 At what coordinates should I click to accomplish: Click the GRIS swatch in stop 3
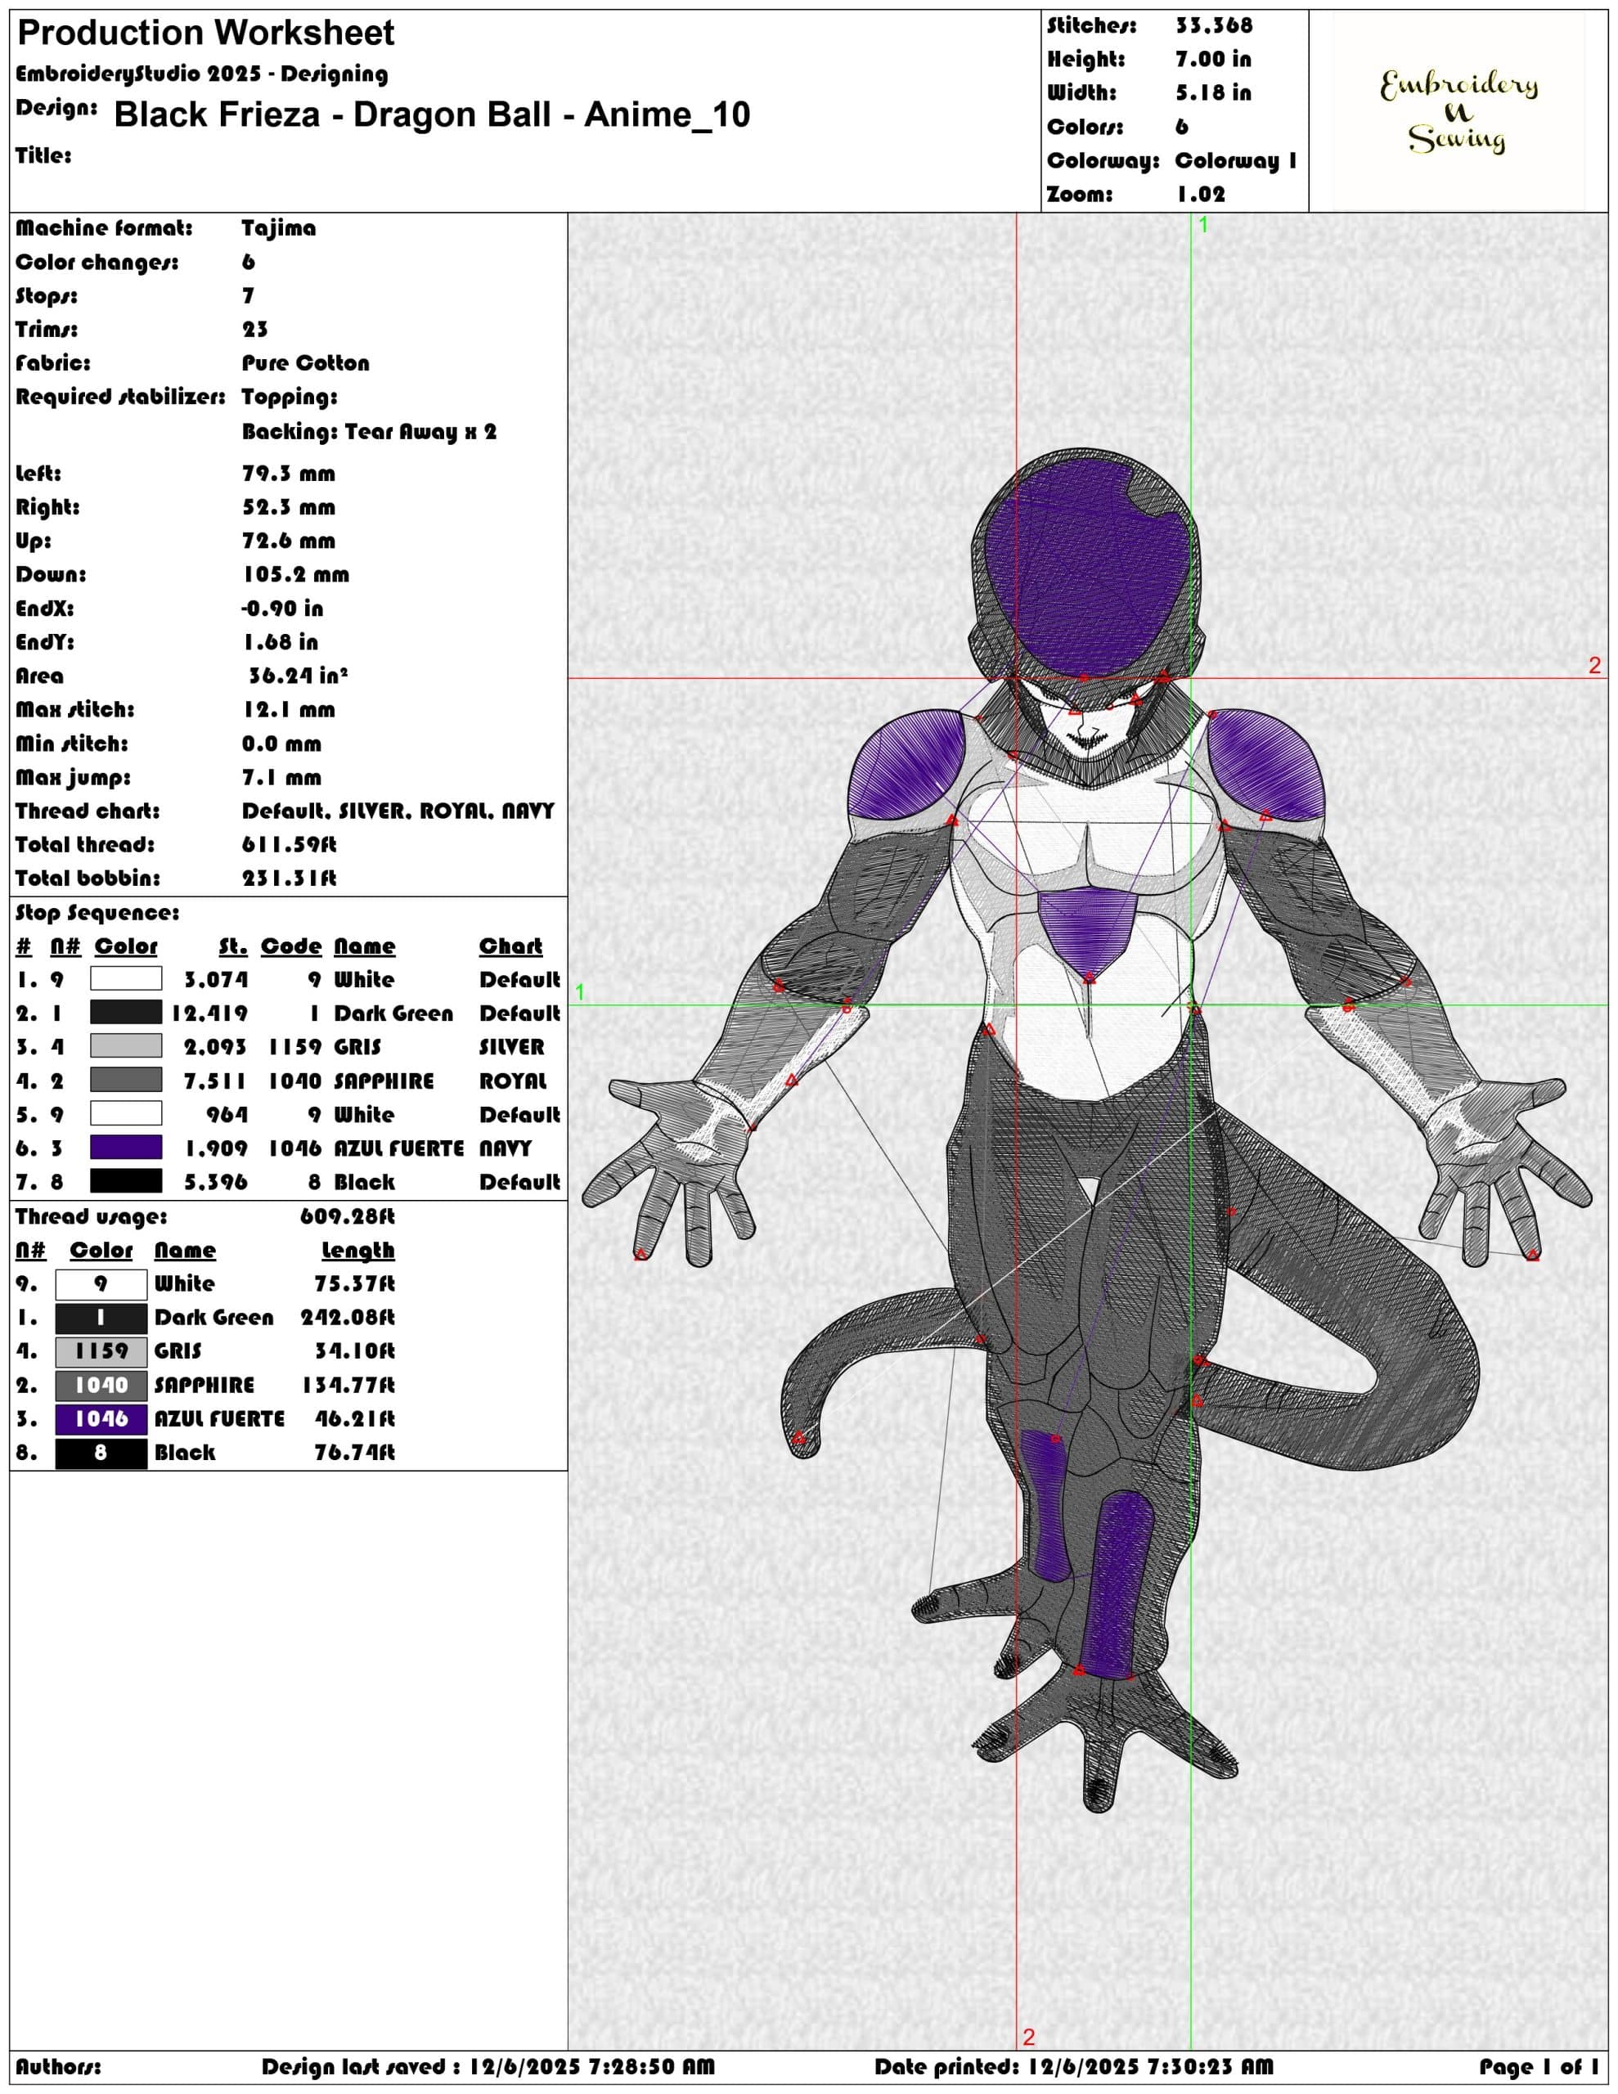126,1046
